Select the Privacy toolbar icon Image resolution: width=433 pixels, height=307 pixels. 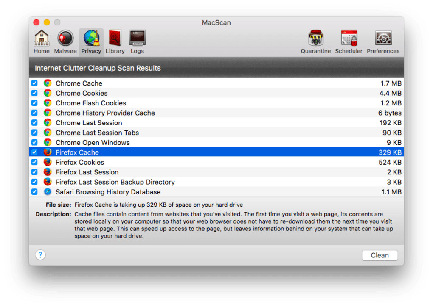click(x=91, y=42)
